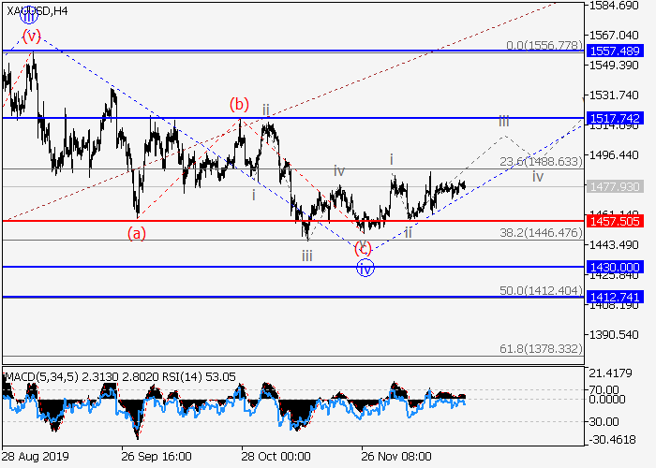Click the 38.2(1446.476) Fibonacci level label
This screenshot has width=656, height=468.
pos(540,232)
